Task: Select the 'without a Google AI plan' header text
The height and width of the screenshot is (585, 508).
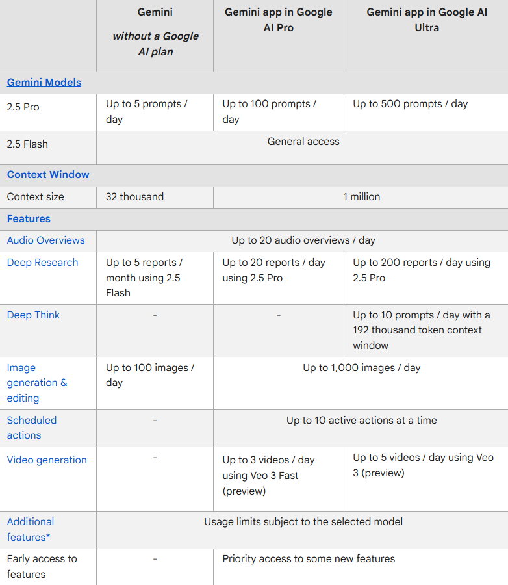Action: 155,44
